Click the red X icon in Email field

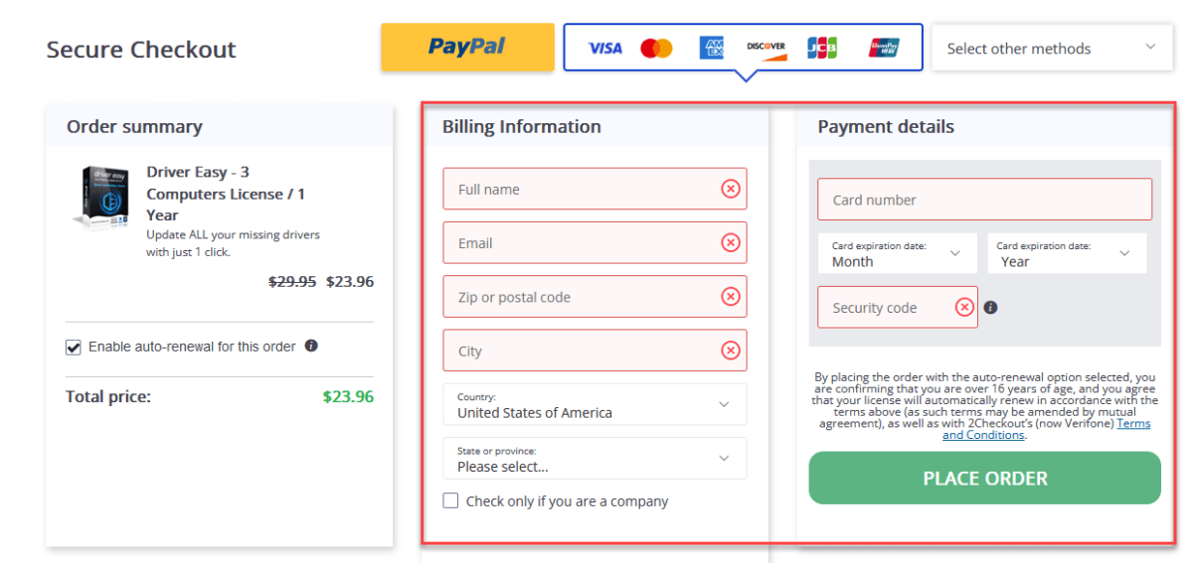click(x=731, y=242)
